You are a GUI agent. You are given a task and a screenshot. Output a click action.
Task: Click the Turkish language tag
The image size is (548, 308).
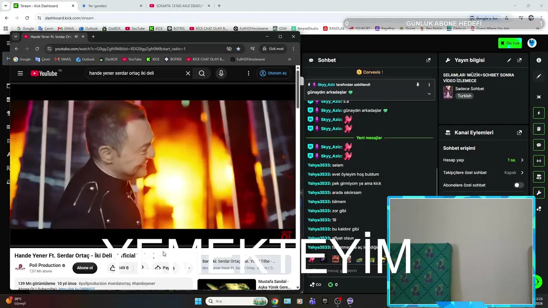[x=464, y=96]
